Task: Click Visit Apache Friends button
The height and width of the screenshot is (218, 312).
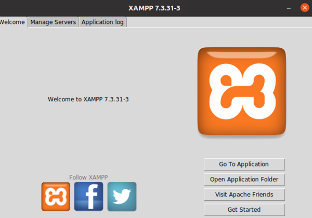Action: [244, 195]
